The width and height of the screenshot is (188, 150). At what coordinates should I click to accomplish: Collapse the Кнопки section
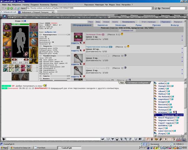point(40,78)
